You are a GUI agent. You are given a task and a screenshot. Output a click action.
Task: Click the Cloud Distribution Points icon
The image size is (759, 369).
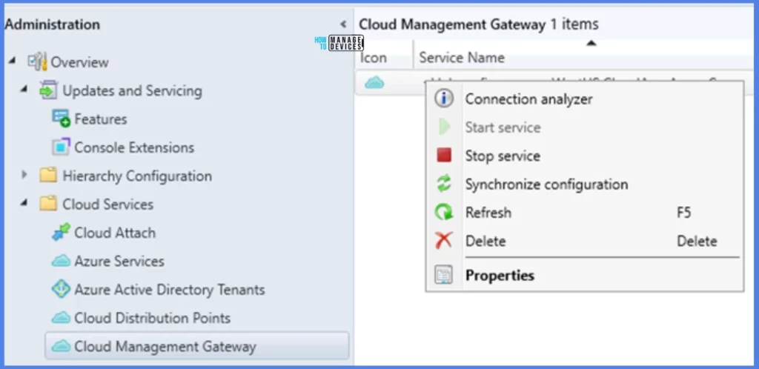click(x=61, y=318)
